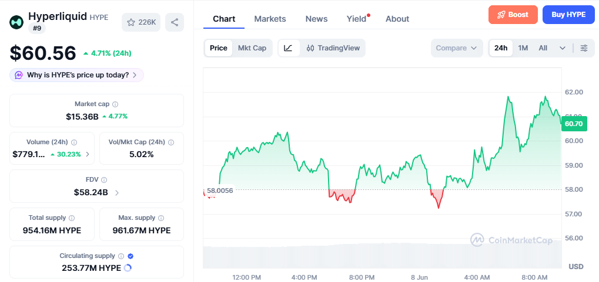Image resolution: width=599 pixels, height=282 pixels.
Task: Open the FDV info icon
Action: pos(104,180)
